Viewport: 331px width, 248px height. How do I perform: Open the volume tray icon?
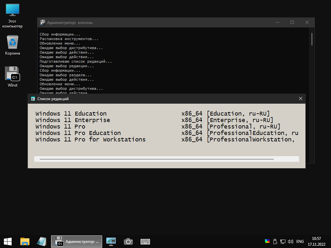(291, 242)
